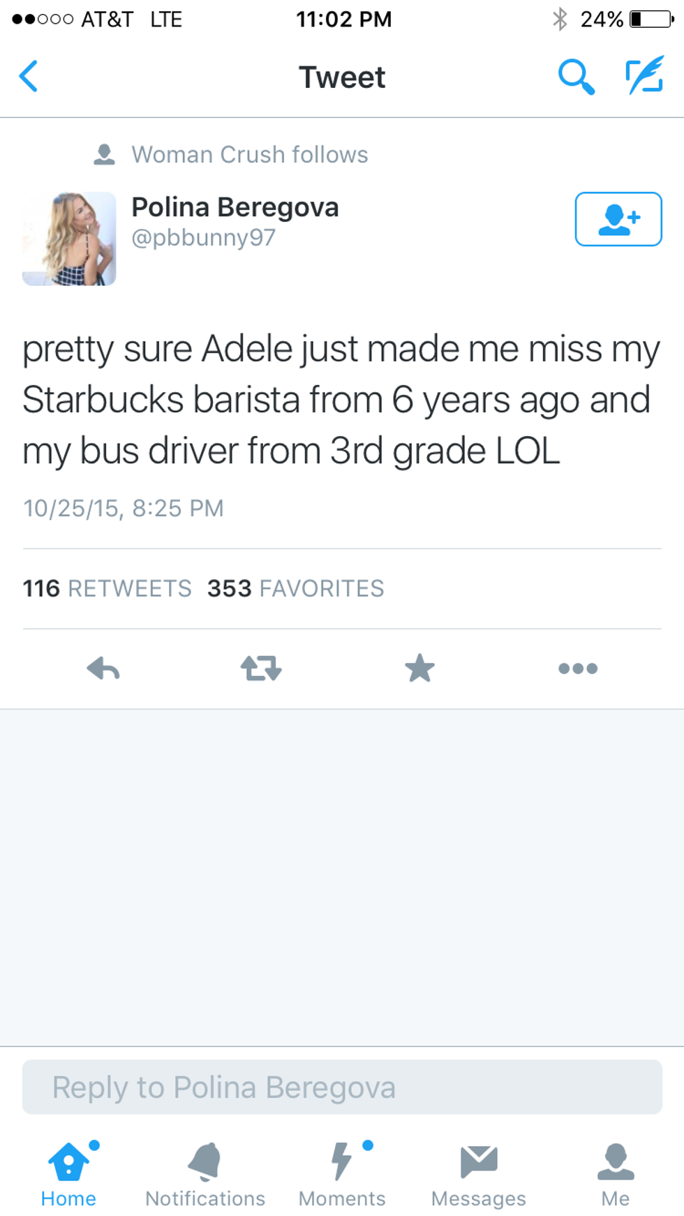The height and width of the screenshot is (1216, 684).
Task: Tap the compose new tweet icon
Action: (x=644, y=76)
